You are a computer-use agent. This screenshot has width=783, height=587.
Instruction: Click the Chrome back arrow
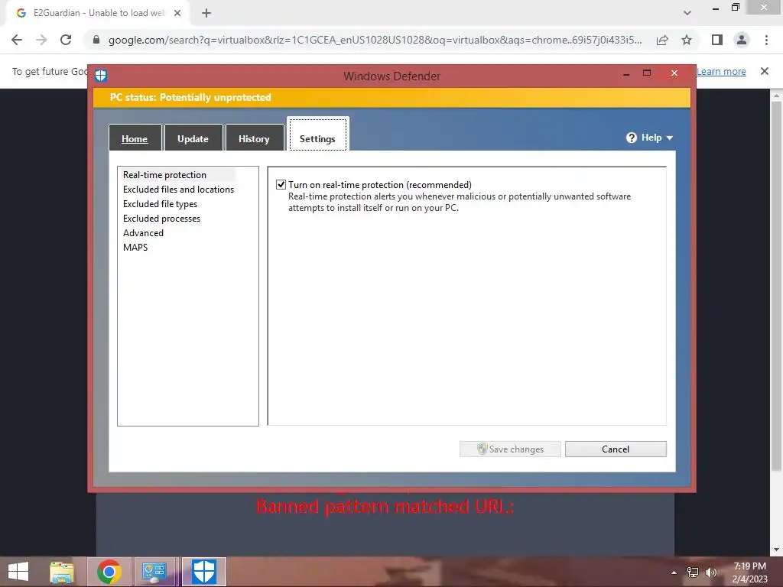(x=17, y=40)
